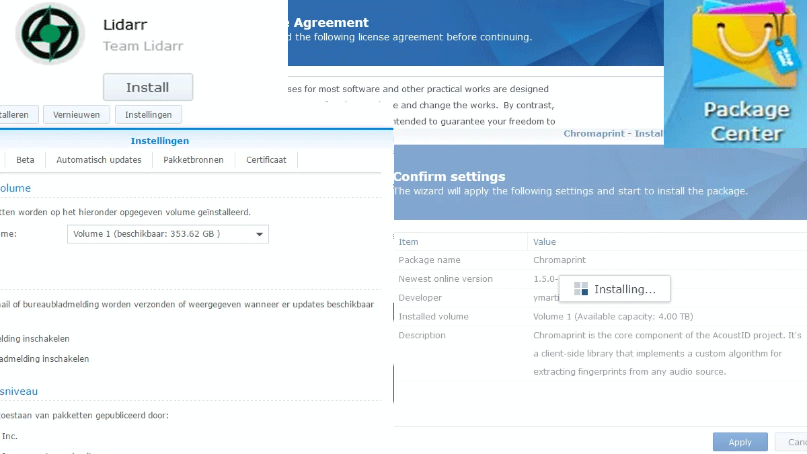Click the Value column header

click(545, 241)
